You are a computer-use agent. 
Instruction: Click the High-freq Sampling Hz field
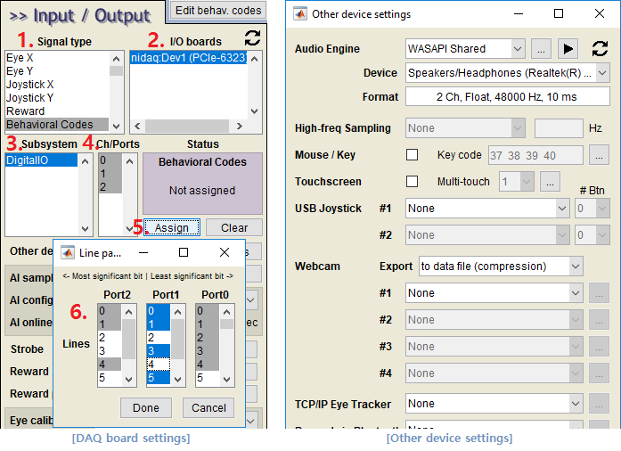pos(559,128)
